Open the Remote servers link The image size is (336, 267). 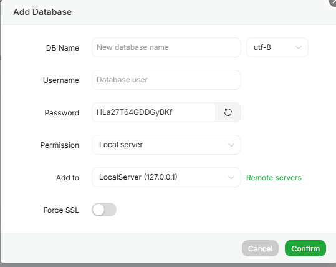(274, 178)
